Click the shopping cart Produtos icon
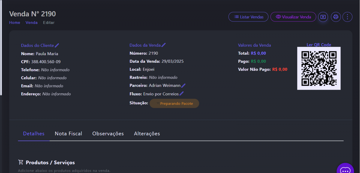This screenshot has height=173, width=360. click(21, 162)
